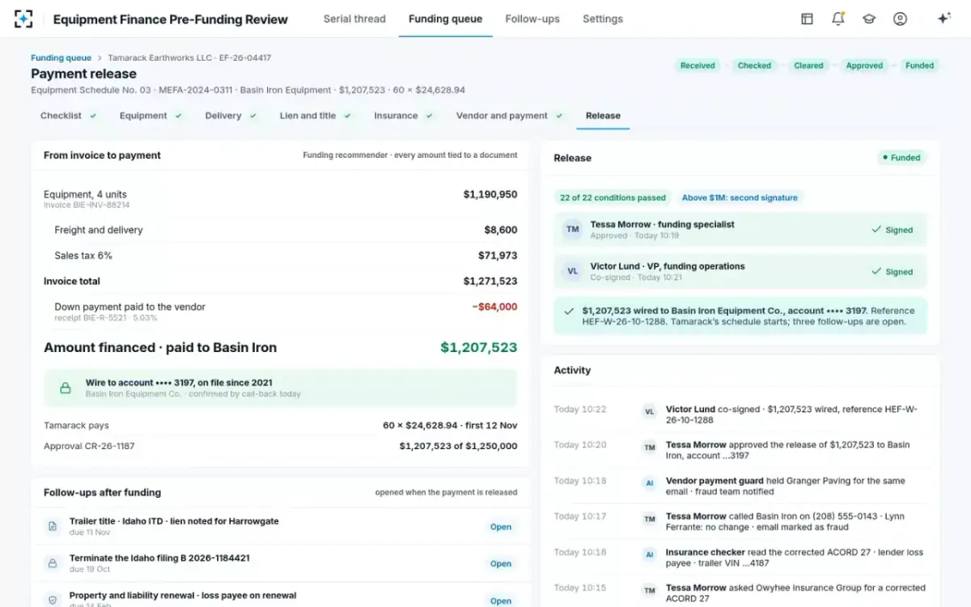
Task: Open the user account icon
Action: (900, 19)
